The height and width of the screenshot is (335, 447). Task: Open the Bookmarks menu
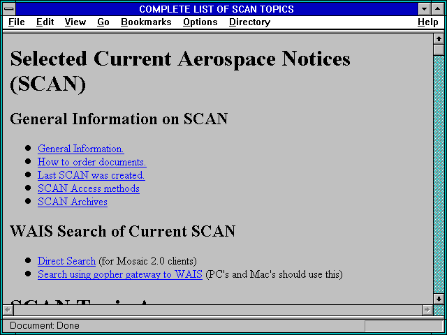(x=146, y=22)
